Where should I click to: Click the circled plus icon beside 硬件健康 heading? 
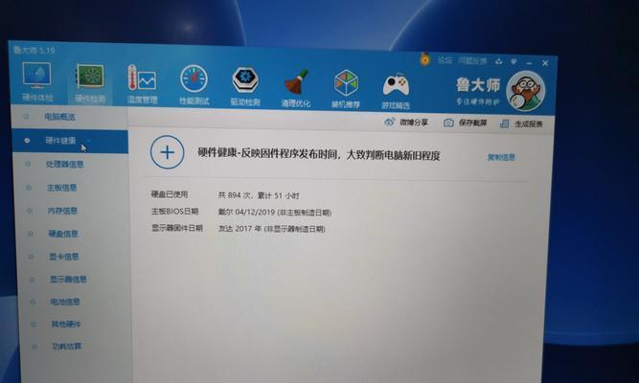[x=167, y=152]
